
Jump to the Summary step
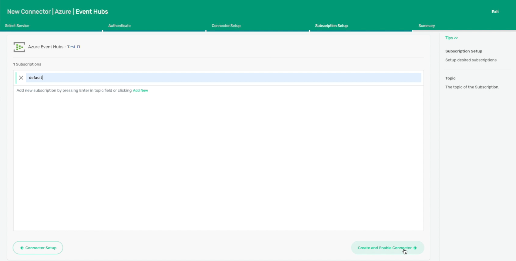pyautogui.click(x=427, y=26)
